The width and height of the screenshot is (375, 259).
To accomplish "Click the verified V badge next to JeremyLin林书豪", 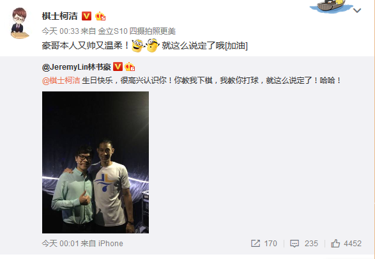I will tap(118, 67).
